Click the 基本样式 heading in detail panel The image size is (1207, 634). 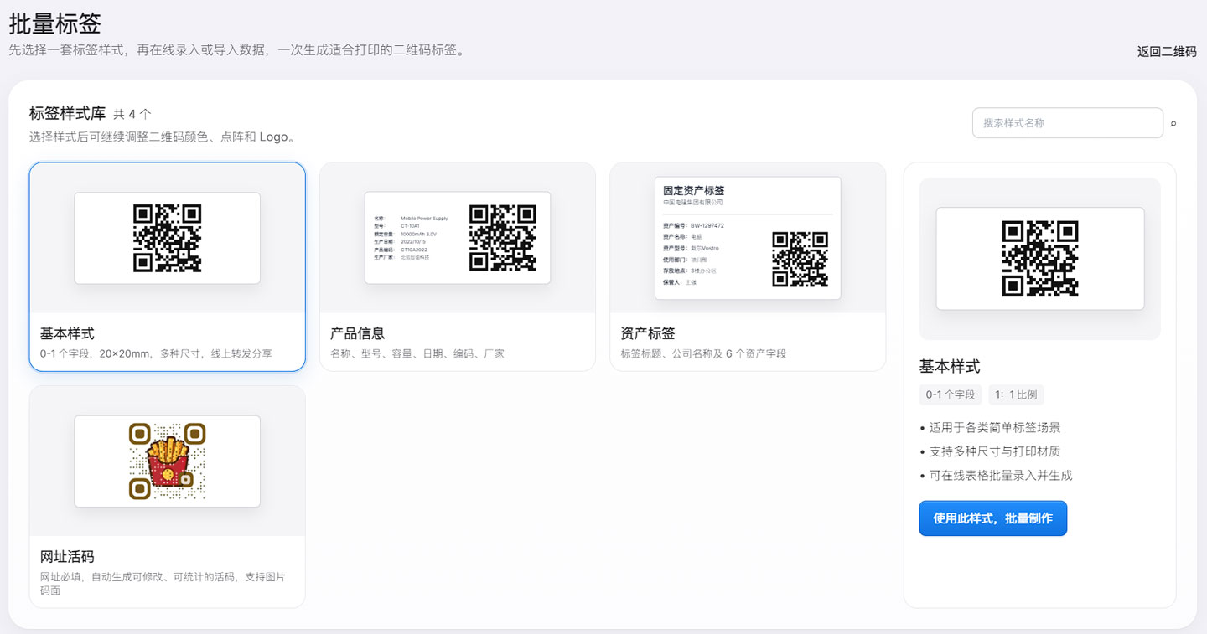950,366
